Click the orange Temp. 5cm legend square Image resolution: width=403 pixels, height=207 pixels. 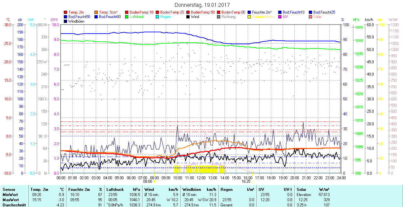tap(96, 12)
